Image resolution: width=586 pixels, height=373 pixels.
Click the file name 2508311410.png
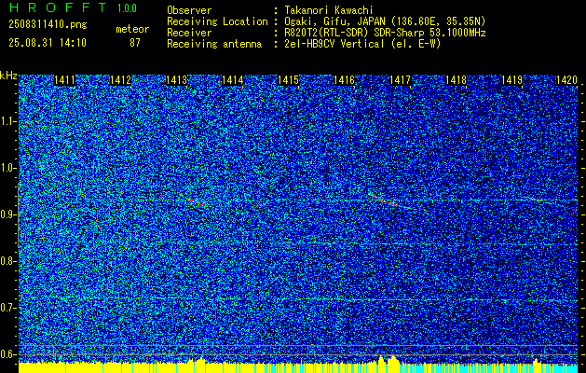(48, 24)
